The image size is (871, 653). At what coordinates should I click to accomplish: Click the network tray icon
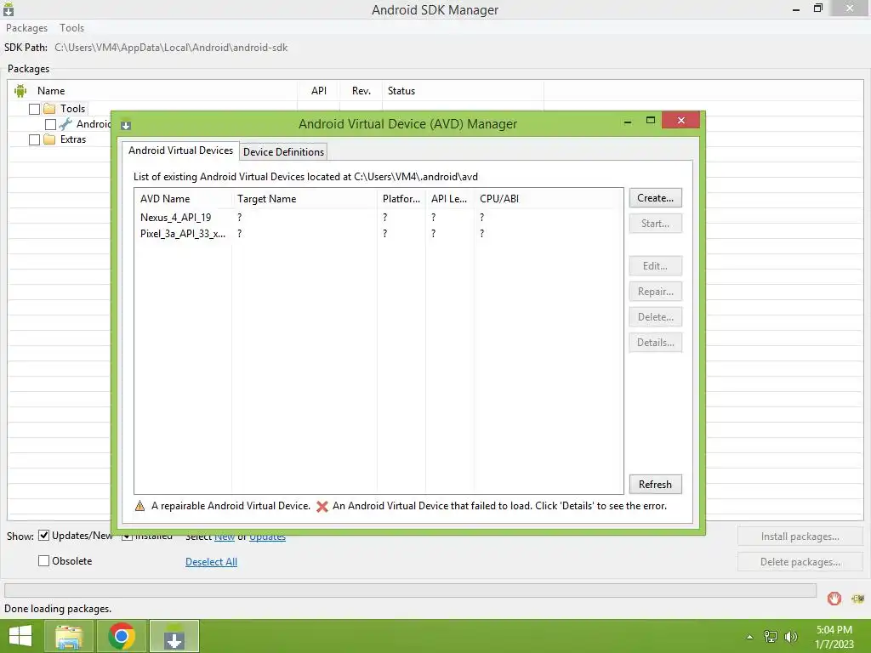point(771,636)
